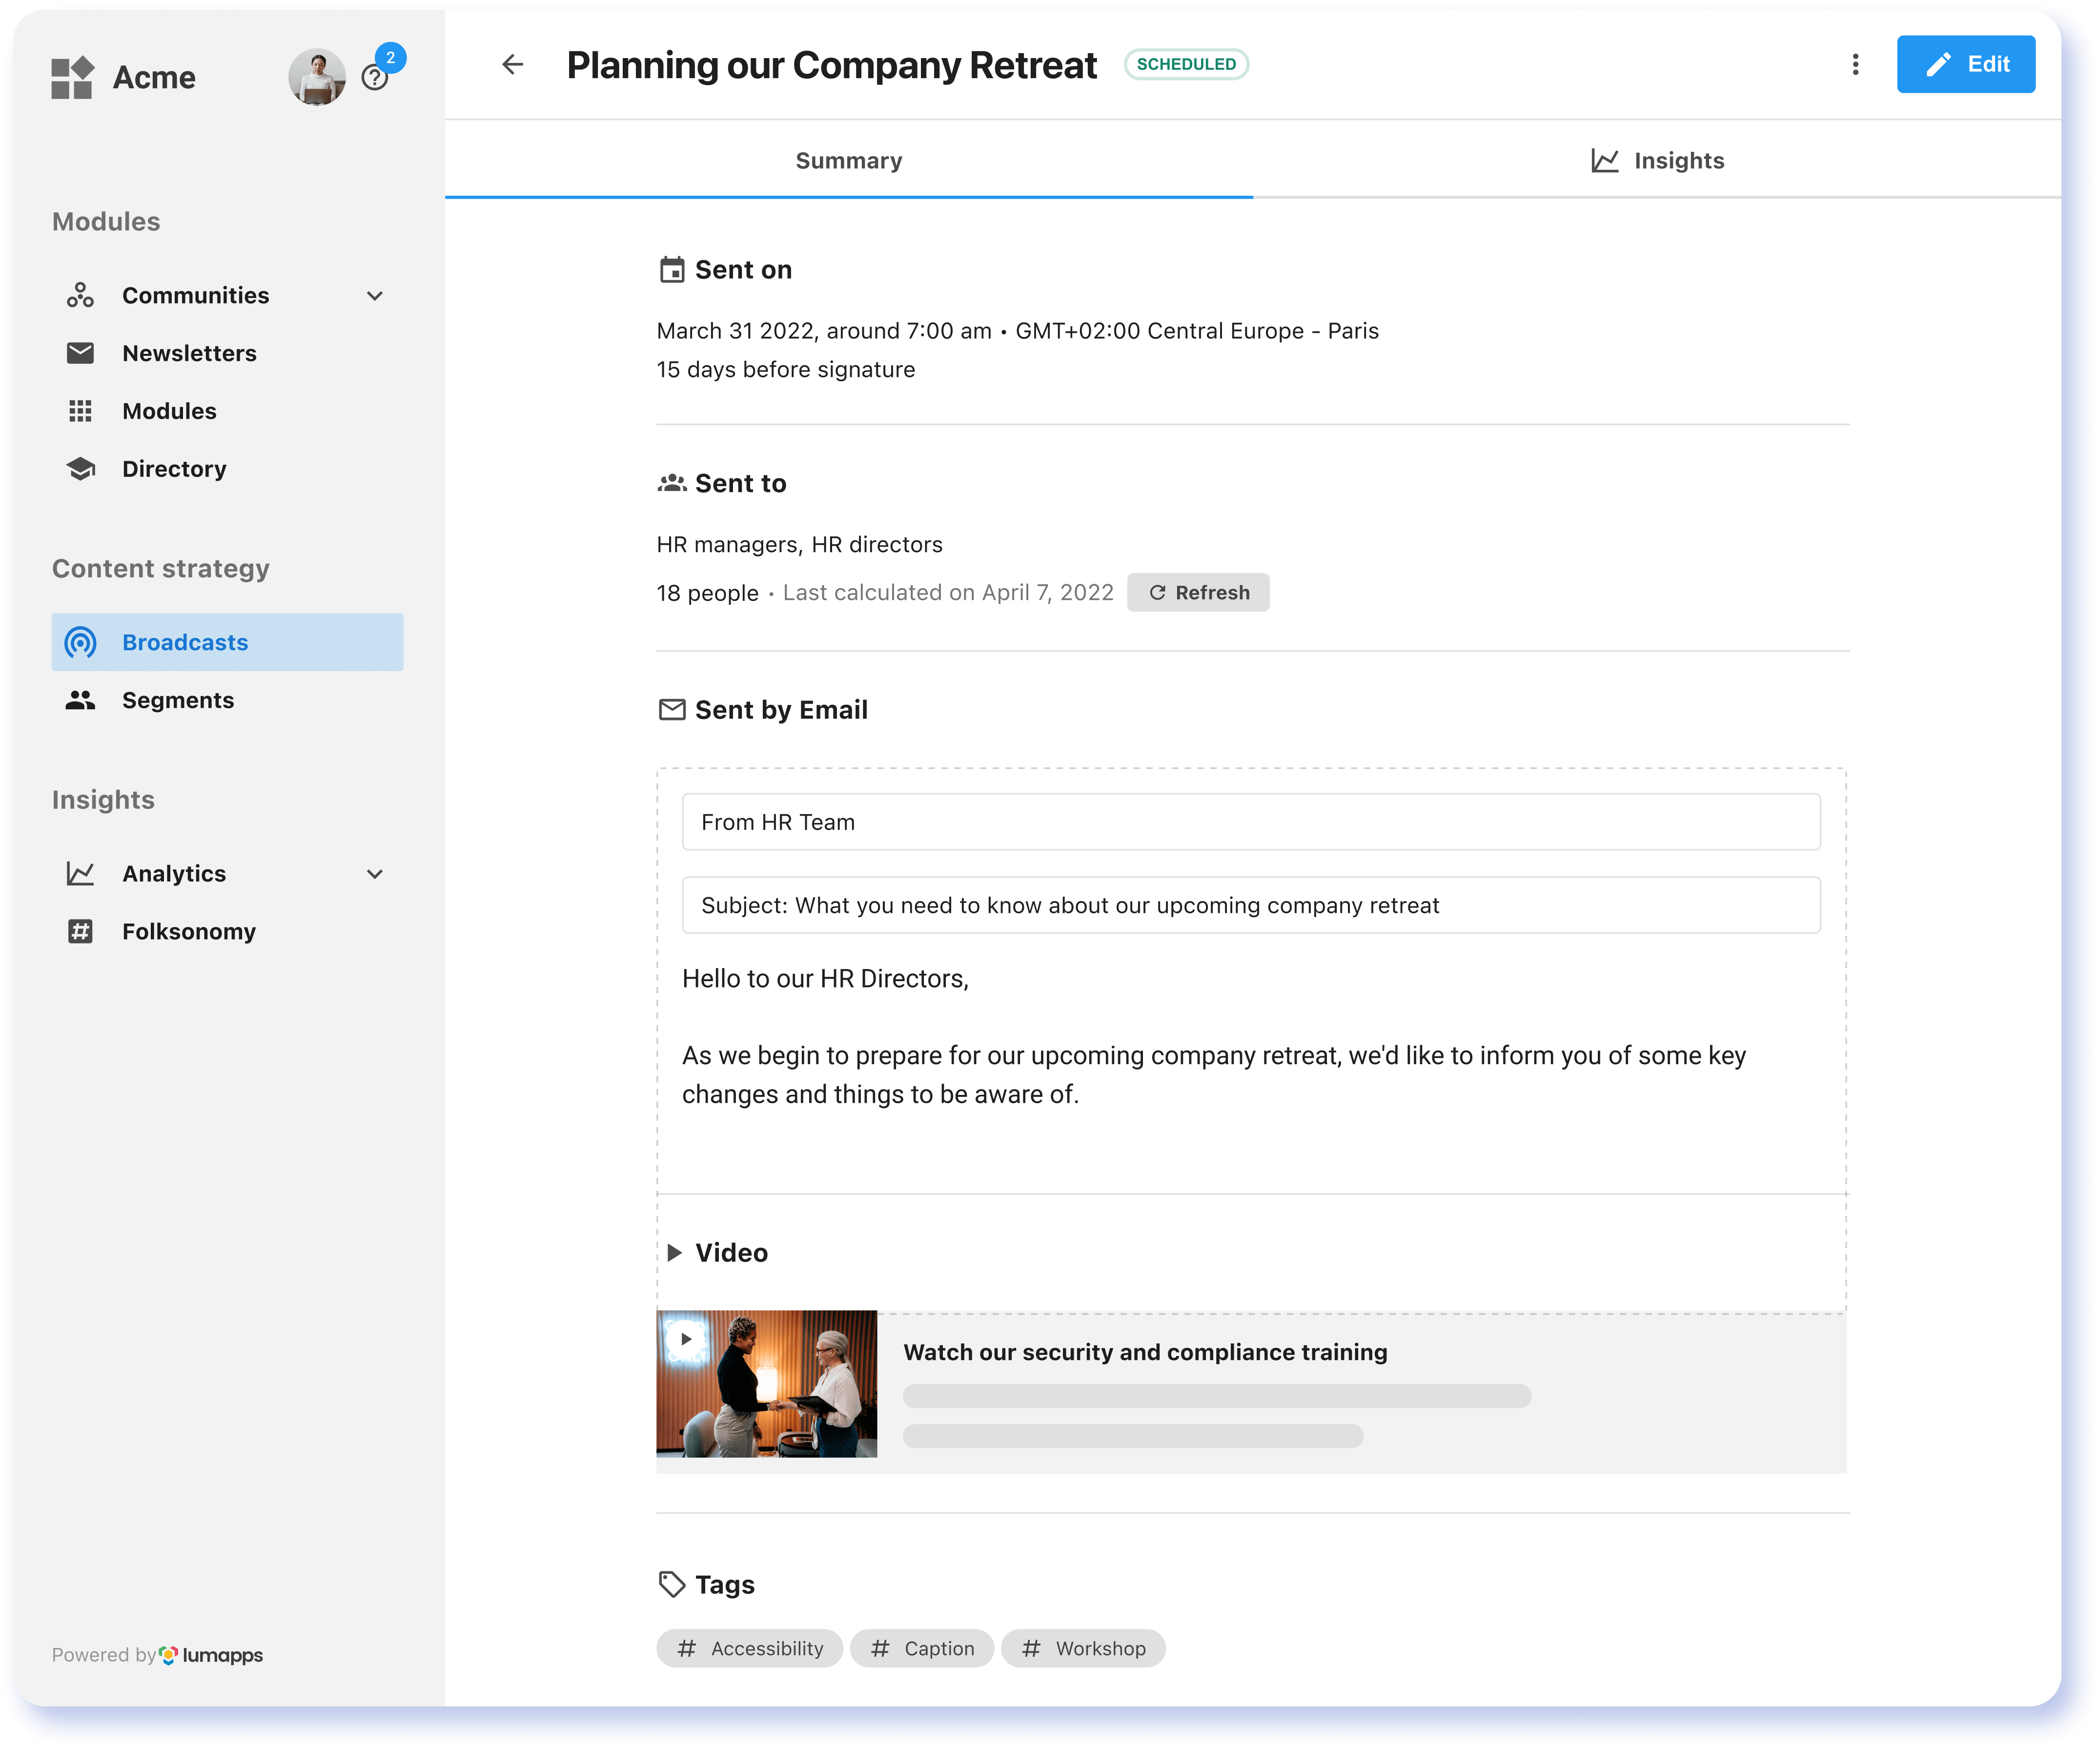Screen dimensions: 2100x1748
Task: Play the security training video thumbnail
Action: click(767, 1384)
